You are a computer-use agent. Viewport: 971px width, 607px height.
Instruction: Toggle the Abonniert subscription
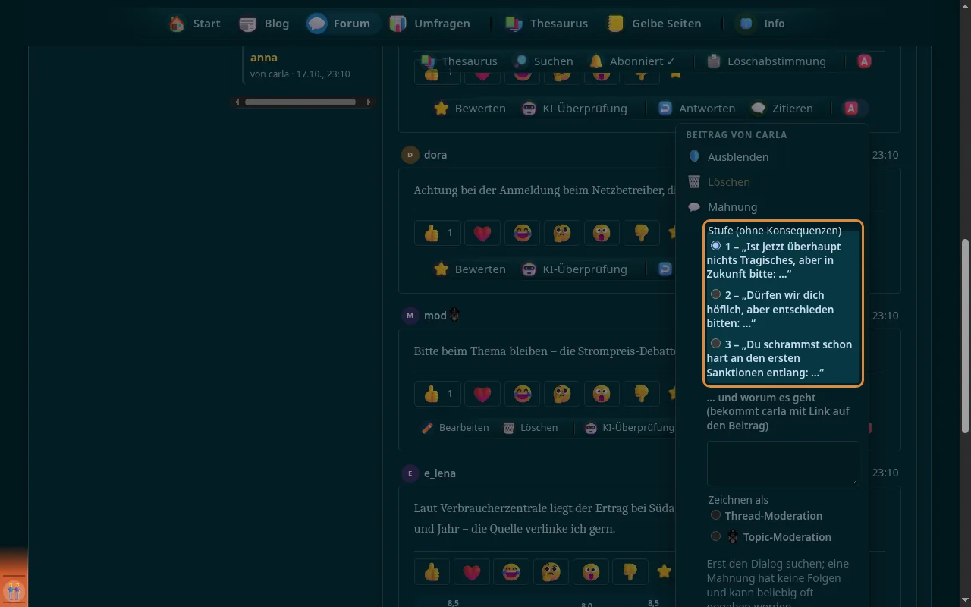coord(633,61)
